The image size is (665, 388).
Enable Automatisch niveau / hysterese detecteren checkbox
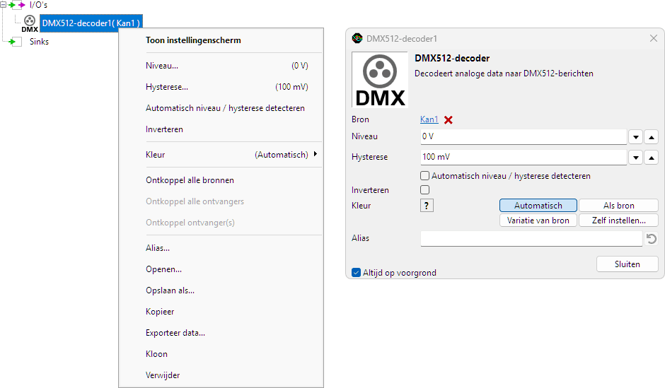point(424,176)
